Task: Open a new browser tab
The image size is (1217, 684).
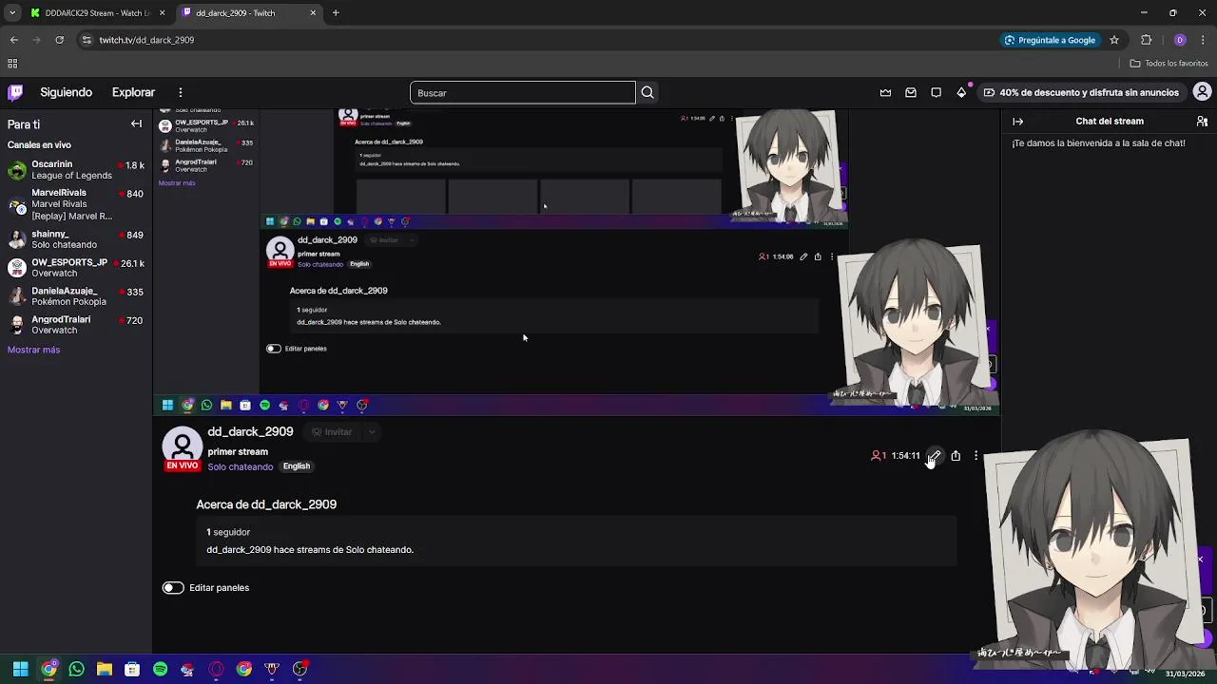Action: (x=336, y=13)
